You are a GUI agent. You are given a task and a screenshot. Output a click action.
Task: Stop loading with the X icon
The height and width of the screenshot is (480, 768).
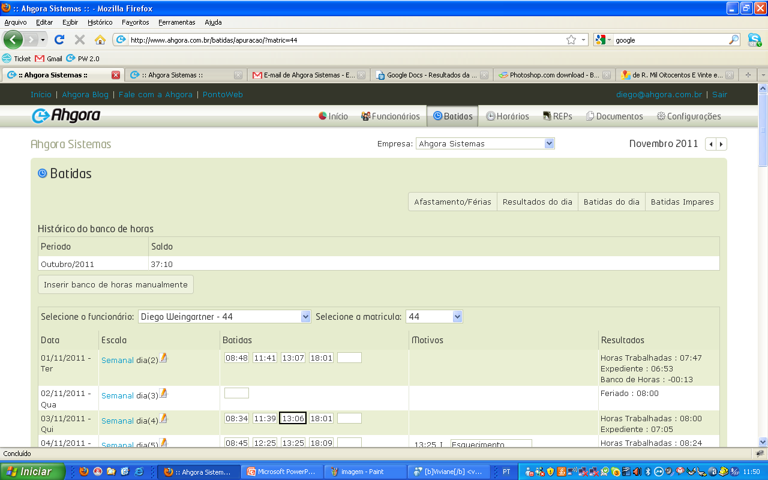[79, 40]
